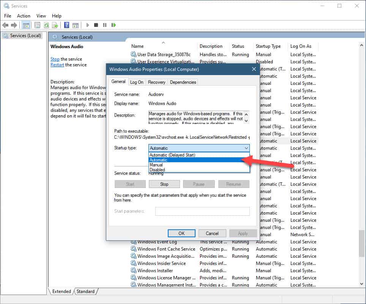Toggle the Show/Hide Action Pane icon

point(76,25)
